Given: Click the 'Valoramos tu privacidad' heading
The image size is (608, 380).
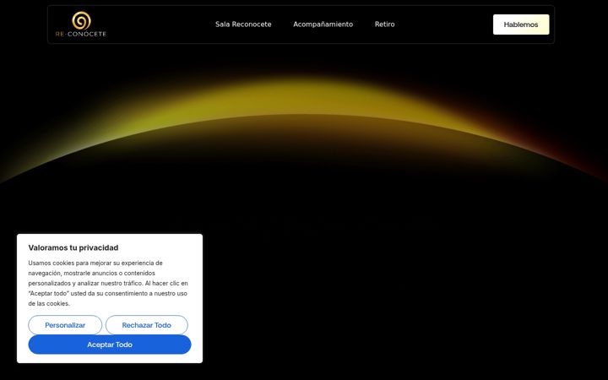Looking at the screenshot, I should (73, 247).
